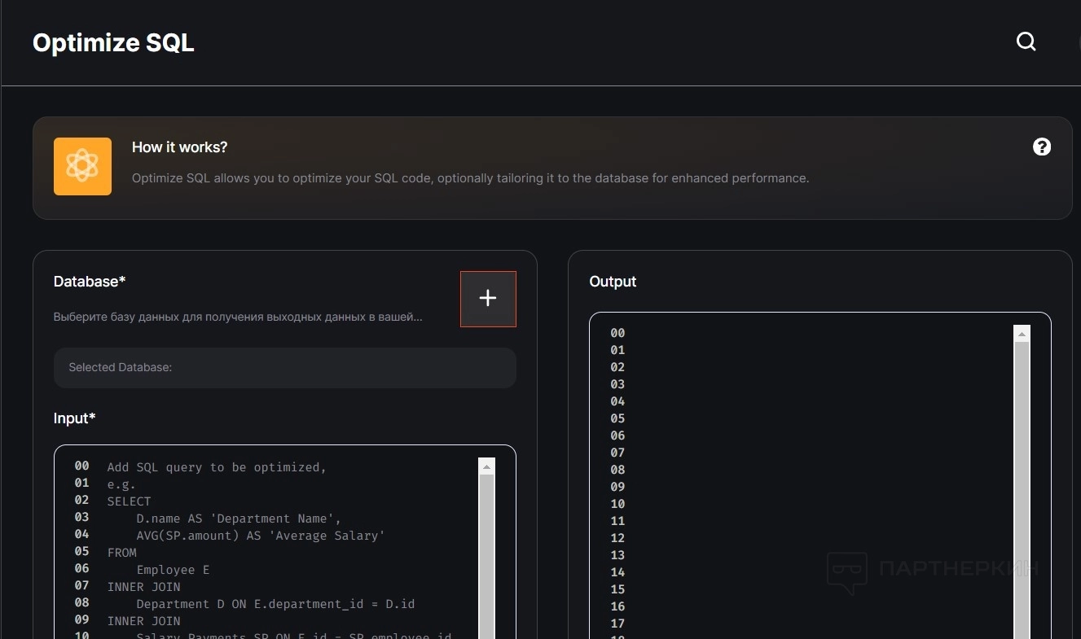This screenshot has height=639, width=1081.
Task: Click the Russian helper text under Database
Action: [238, 317]
